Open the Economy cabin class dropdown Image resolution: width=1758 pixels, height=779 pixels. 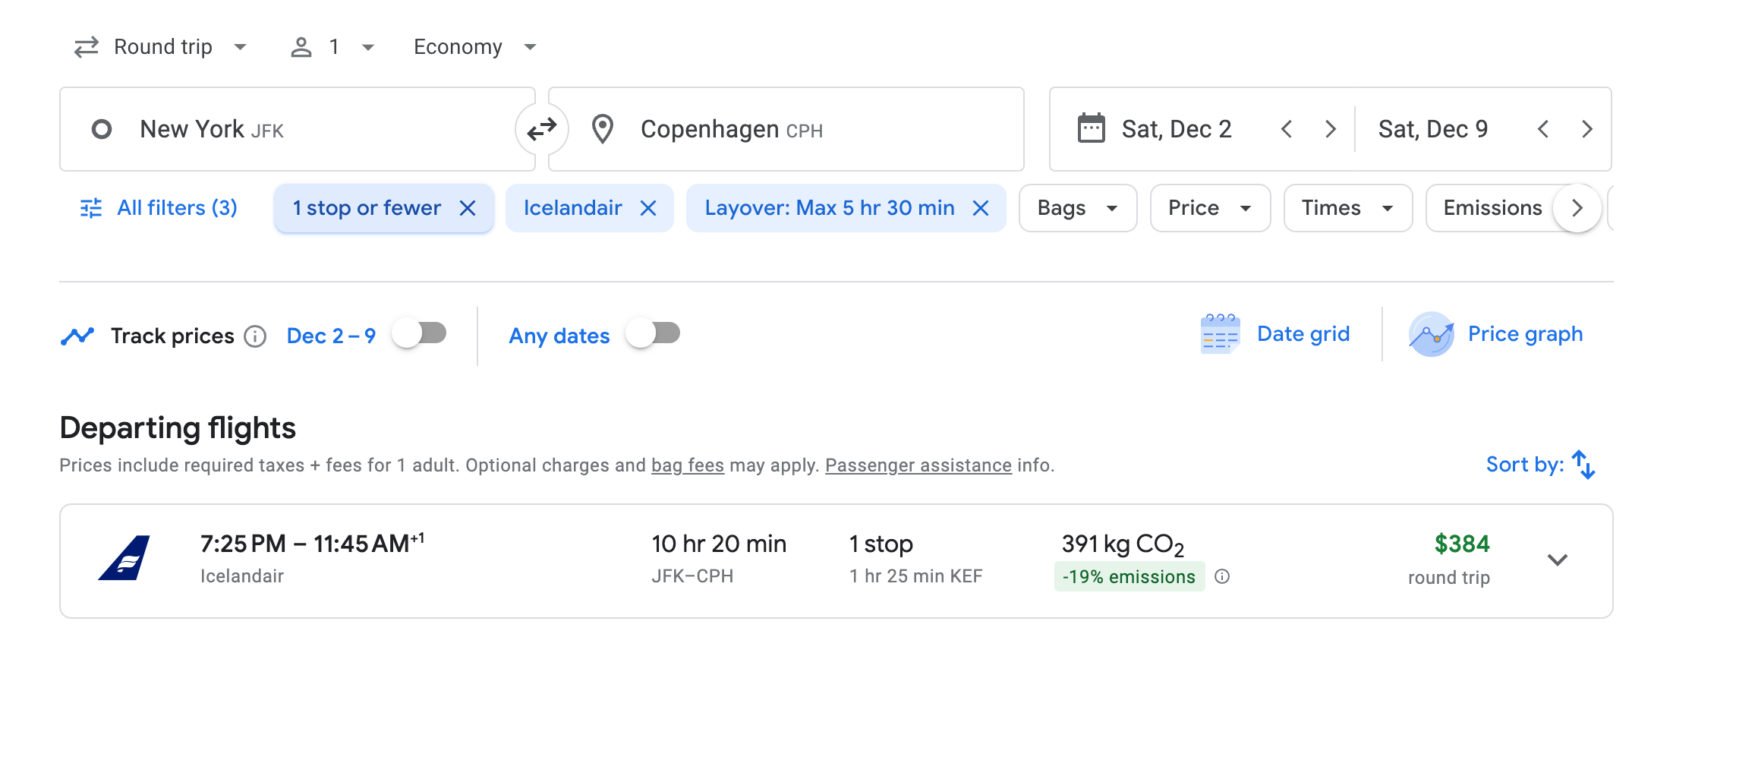(x=474, y=47)
